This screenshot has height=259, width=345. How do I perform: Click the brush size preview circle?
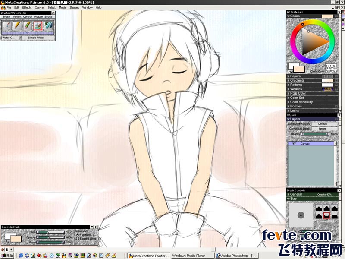click(x=301, y=215)
